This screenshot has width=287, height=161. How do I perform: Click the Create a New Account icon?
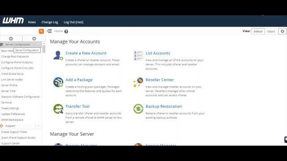pos(58,55)
